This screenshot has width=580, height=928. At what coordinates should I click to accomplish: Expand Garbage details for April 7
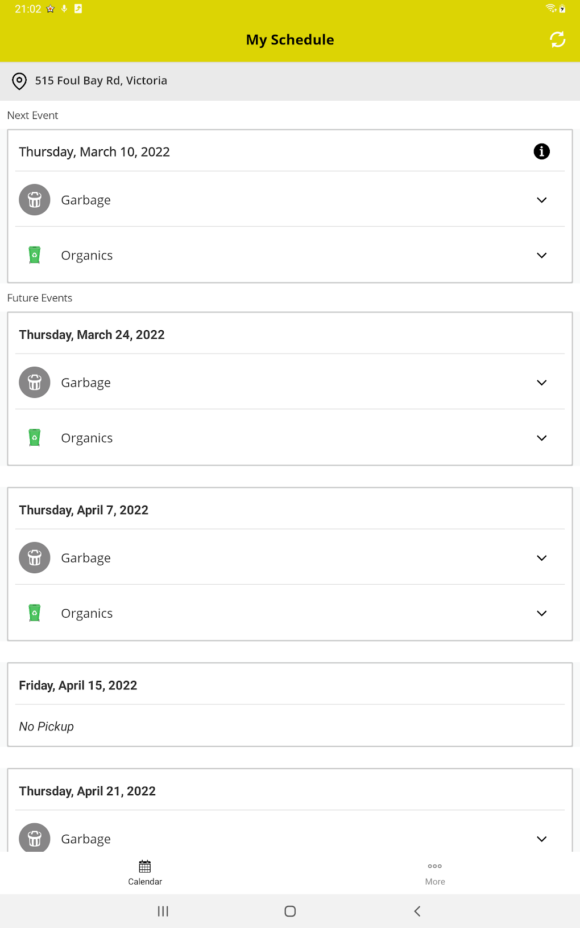tap(541, 558)
